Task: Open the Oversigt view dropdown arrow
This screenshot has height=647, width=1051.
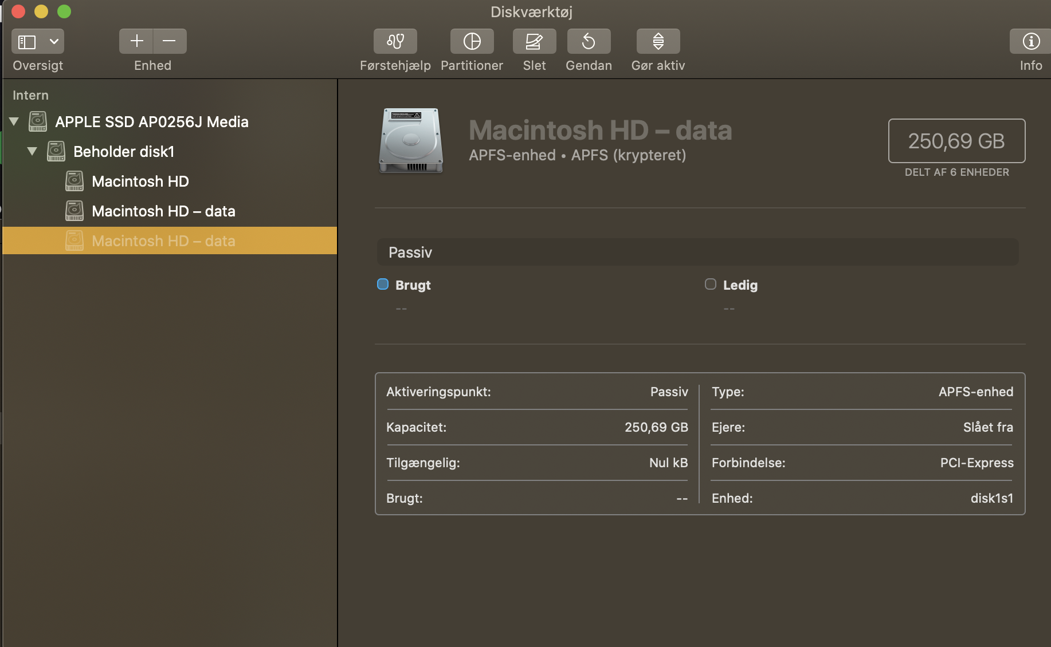Action: (54, 41)
